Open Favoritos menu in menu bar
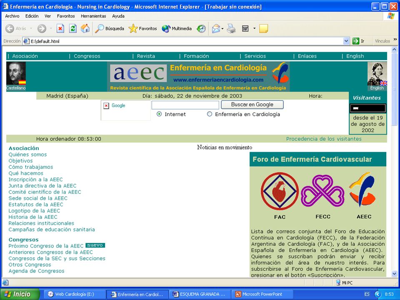The width and height of the screenshot is (400, 300). pos(66,16)
